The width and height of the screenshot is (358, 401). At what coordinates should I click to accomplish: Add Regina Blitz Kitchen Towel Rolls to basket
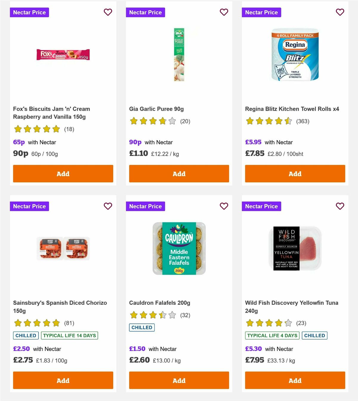[x=295, y=174]
